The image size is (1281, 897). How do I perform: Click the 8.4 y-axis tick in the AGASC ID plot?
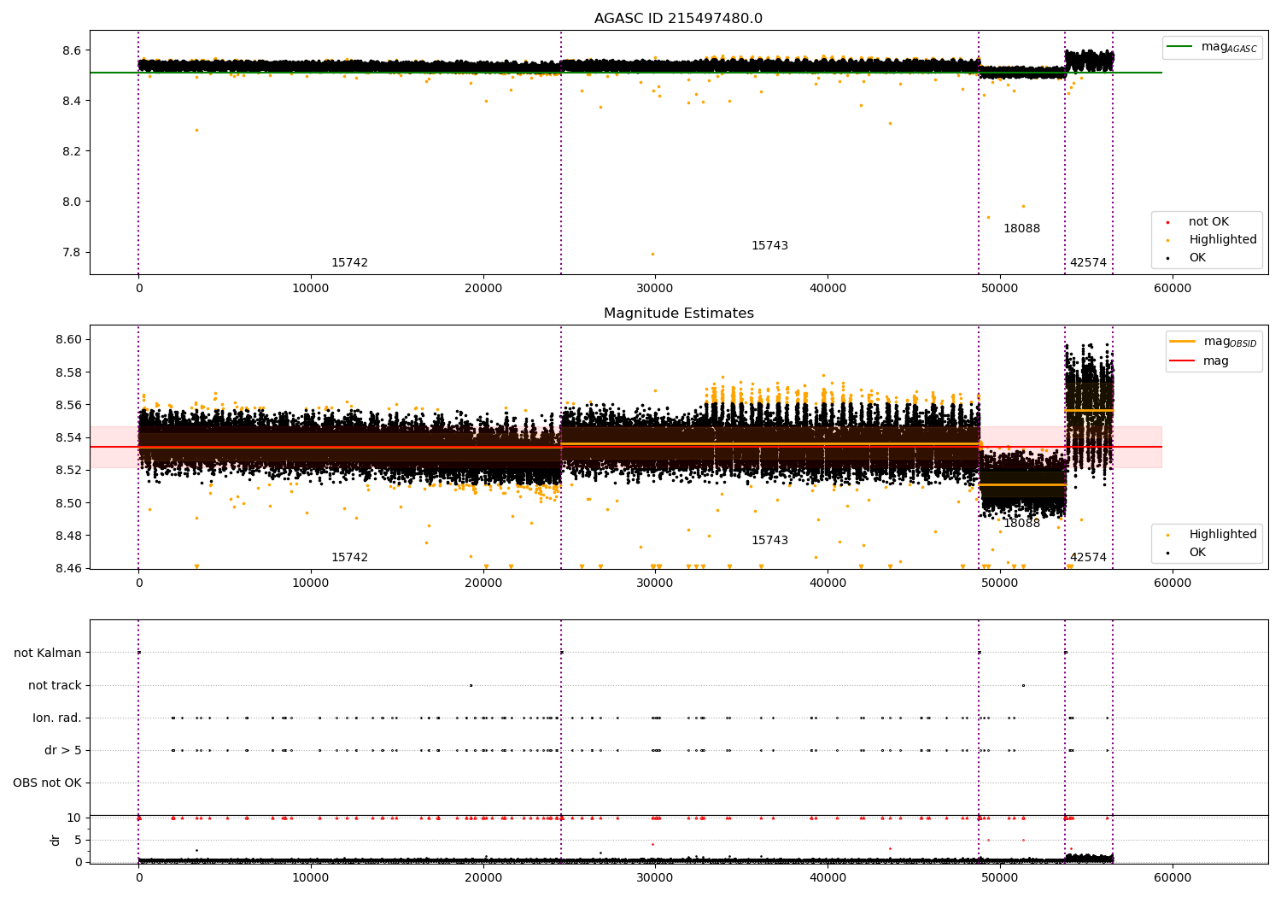(72, 102)
